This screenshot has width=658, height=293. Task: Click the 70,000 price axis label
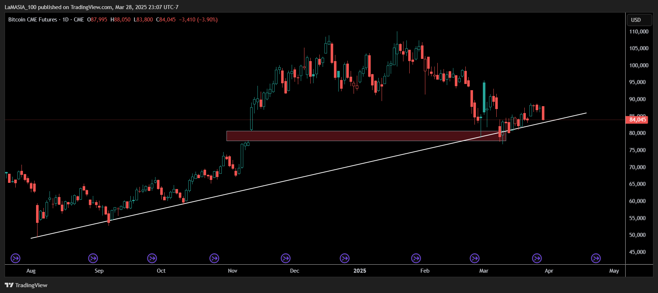pyautogui.click(x=637, y=167)
